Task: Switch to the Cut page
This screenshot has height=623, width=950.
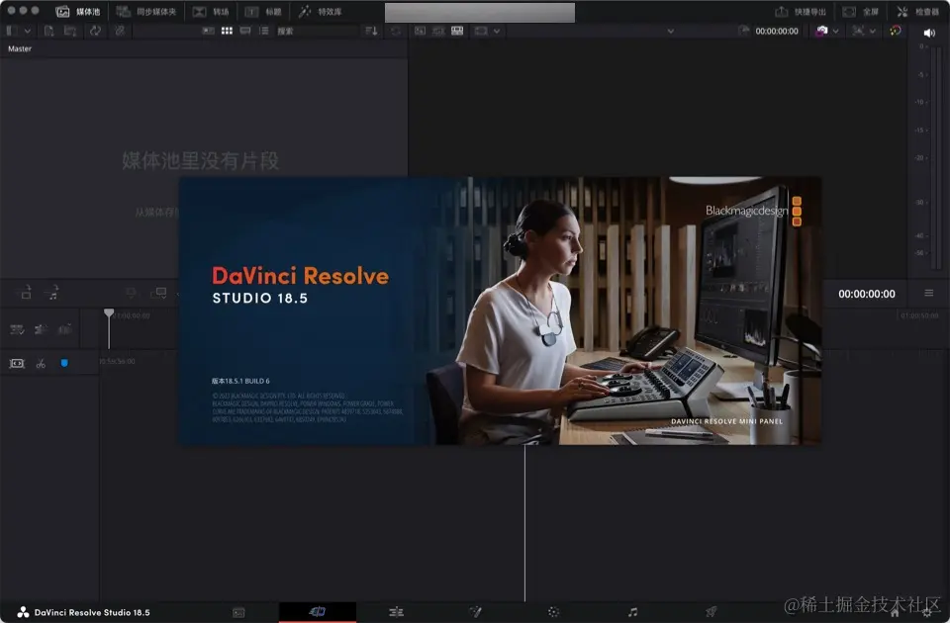Action: (317, 612)
